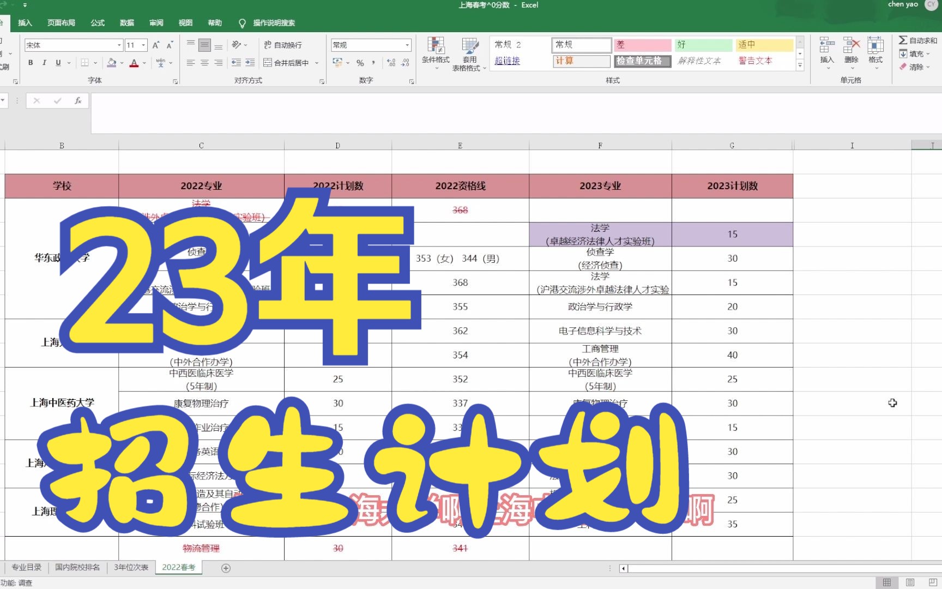The width and height of the screenshot is (942, 589).
Task: Increase font size with large A
Action: coord(156,45)
